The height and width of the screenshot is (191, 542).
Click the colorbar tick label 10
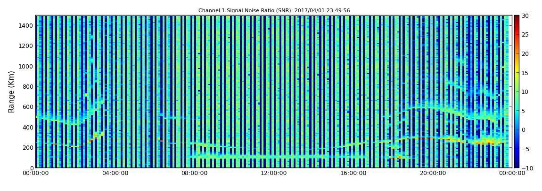pos(526,92)
